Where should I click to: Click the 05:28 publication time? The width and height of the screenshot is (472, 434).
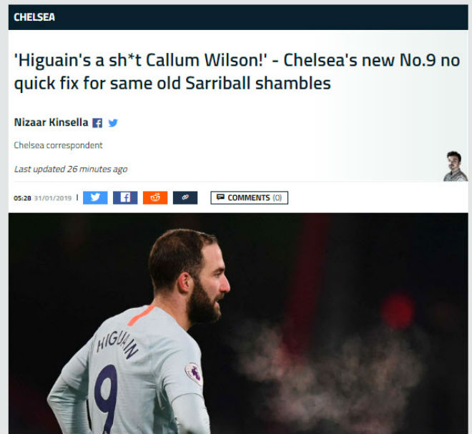[x=22, y=198]
